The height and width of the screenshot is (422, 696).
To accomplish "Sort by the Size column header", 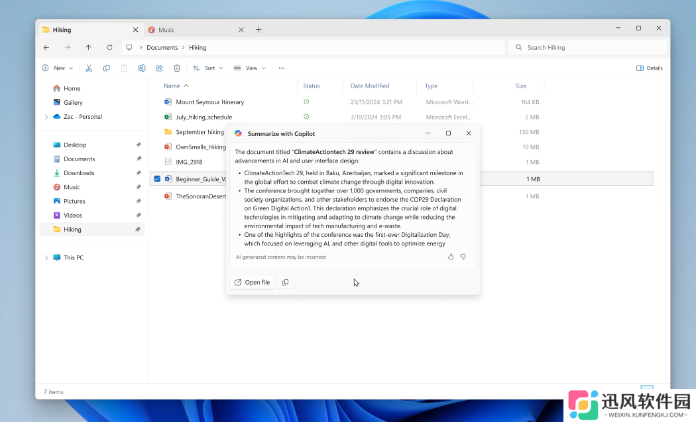I will click(x=521, y=86).
